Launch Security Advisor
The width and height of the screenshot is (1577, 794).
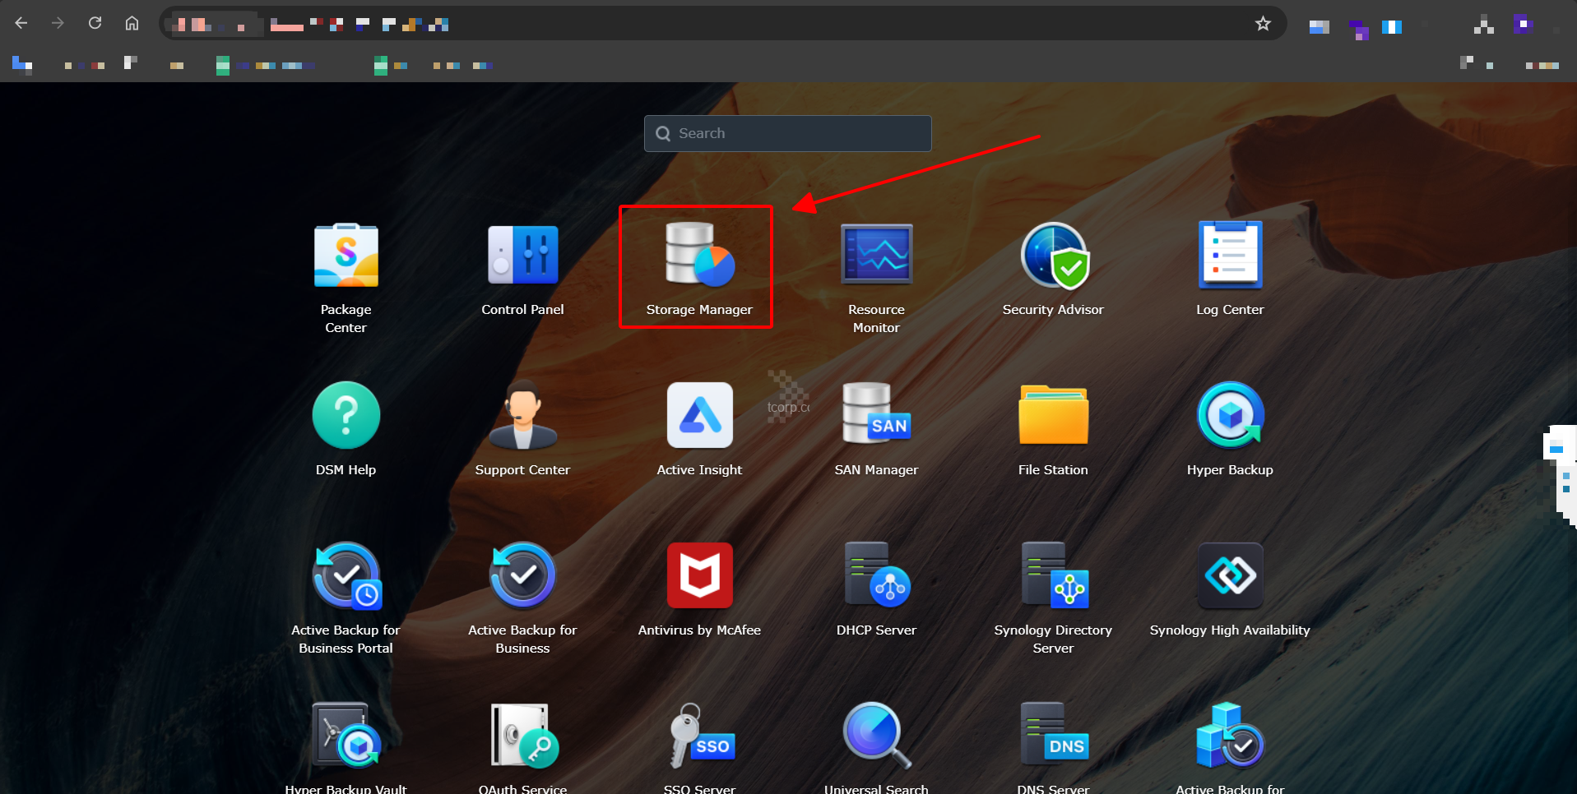pyautogui.click(x=1053, y=256)
